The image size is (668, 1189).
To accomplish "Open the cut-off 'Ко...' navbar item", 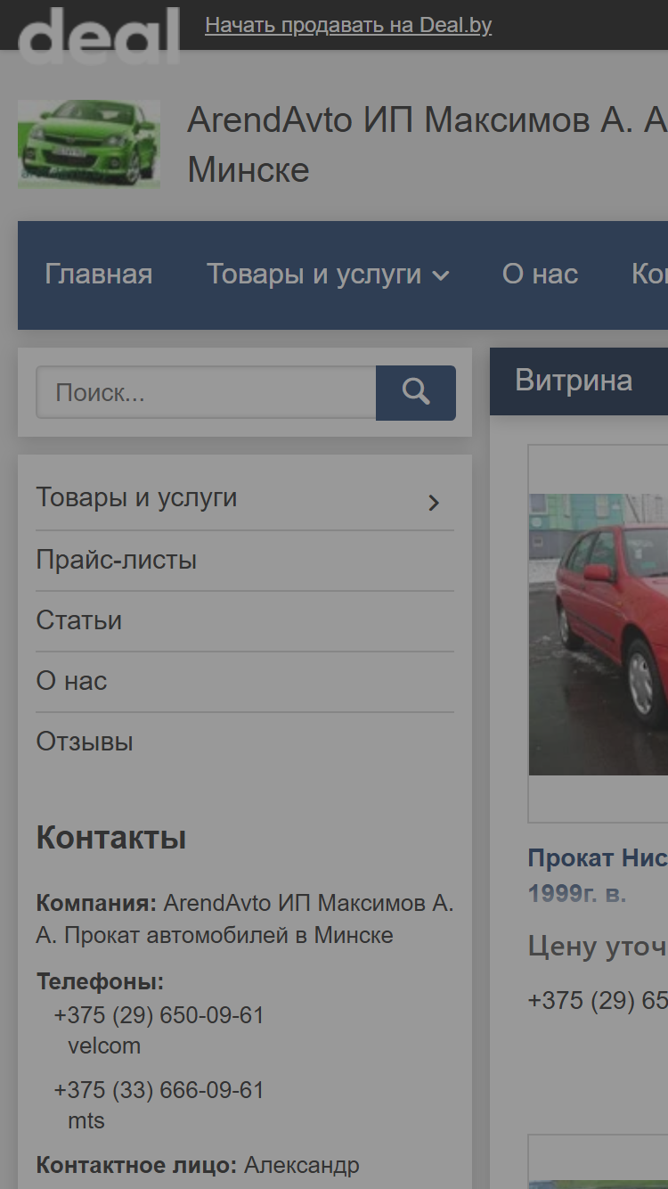I will pyautogui.click(x=649, y=275).
